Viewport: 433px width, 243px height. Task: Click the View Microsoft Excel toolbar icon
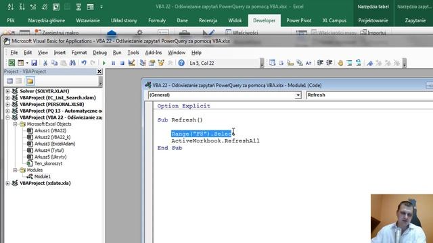pos(12,63)
